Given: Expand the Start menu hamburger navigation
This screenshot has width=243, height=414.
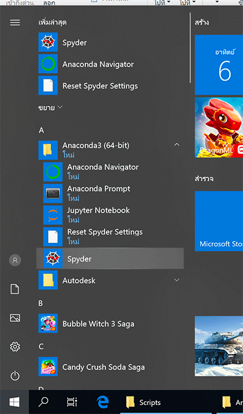Looking at the screenshot, I should pos(15,23).
